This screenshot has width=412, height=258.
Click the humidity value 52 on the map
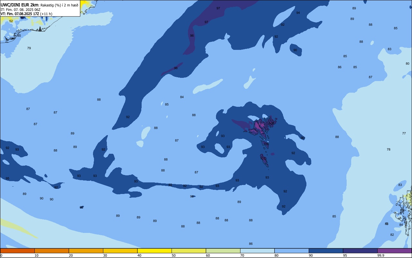(11, 21)
